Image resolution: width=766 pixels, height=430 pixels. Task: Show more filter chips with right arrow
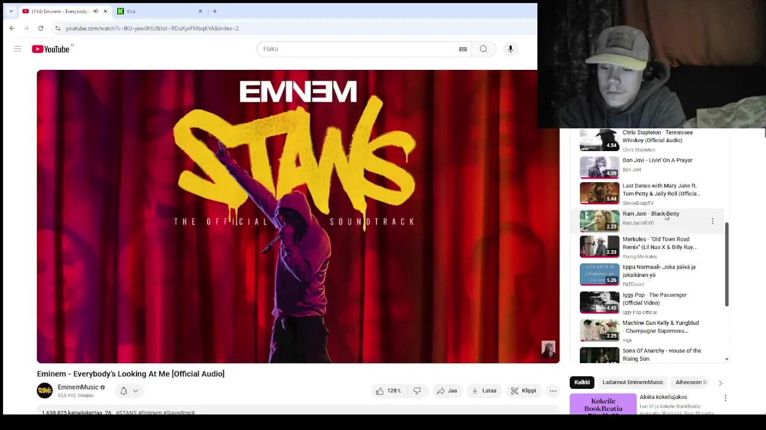[x=720, y=383]
